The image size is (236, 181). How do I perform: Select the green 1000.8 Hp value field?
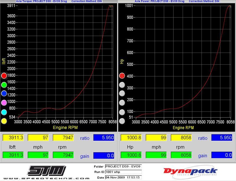131,155
